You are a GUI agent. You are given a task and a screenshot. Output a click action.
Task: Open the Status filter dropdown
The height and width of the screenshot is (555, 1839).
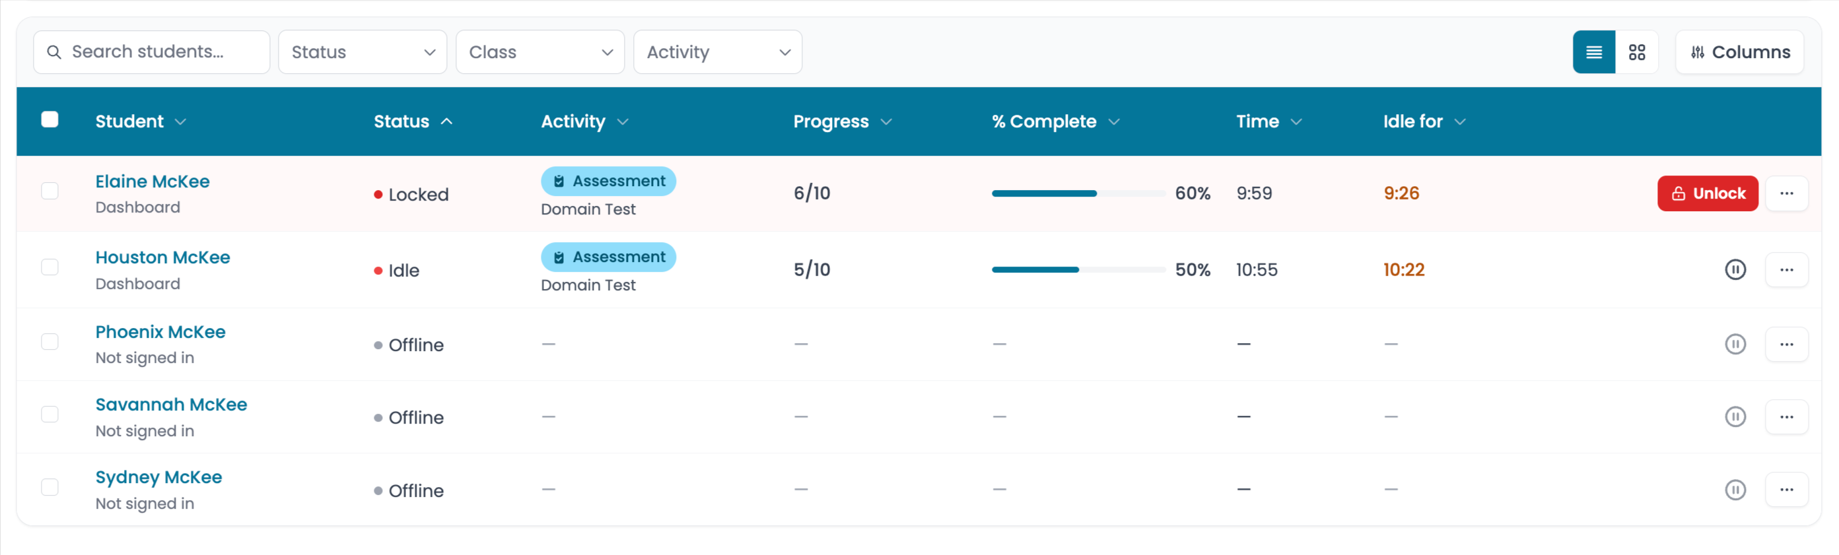coord(363,52)
